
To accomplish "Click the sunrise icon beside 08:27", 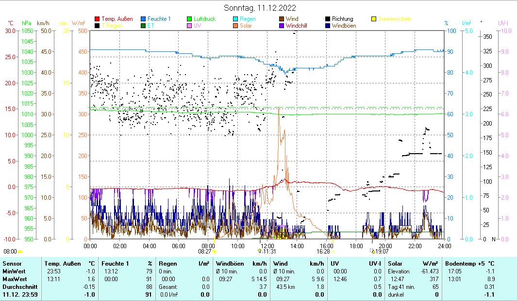I will pyautogui.click(x=215, y=252).
